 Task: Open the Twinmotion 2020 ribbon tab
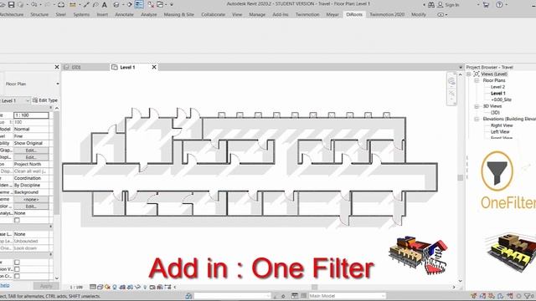click(x=387, y=15)
